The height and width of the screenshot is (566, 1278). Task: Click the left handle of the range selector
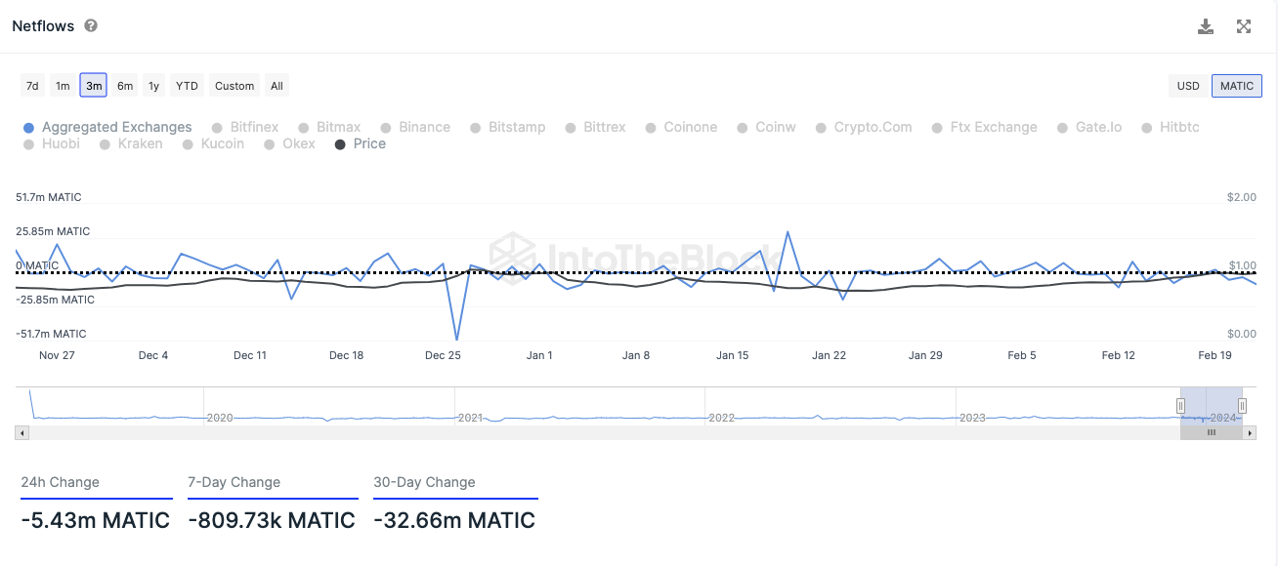tap(1181, 405)
